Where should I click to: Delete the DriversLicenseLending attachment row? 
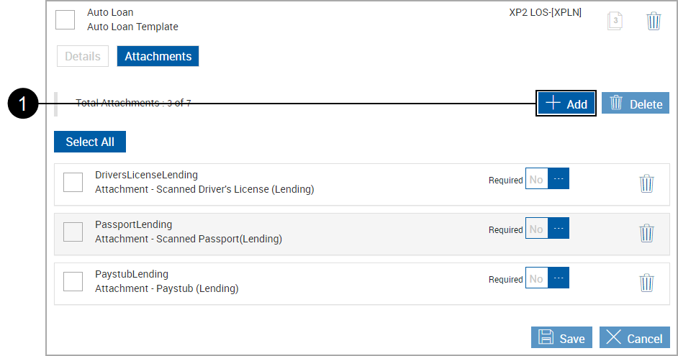click(x=646, y=184)
